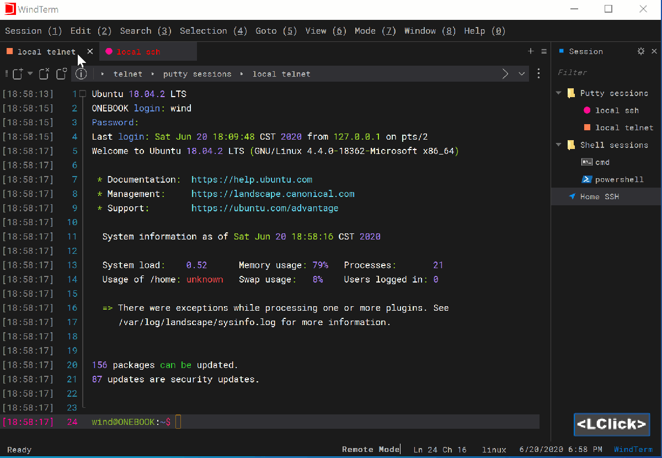Open the Session menu
The width and height of the screenshot is (662, 458).
pyautogui.click(x=33, y=31)
